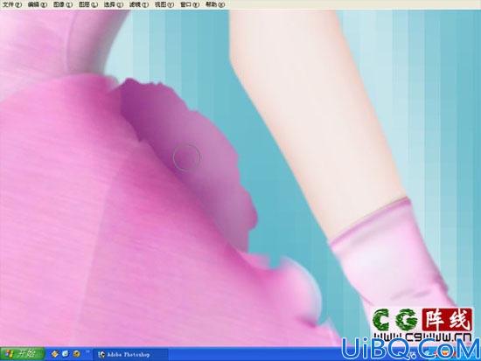The image size is (481, 361).
Task: Click the 开始 Start button
Action: (22, 354)
